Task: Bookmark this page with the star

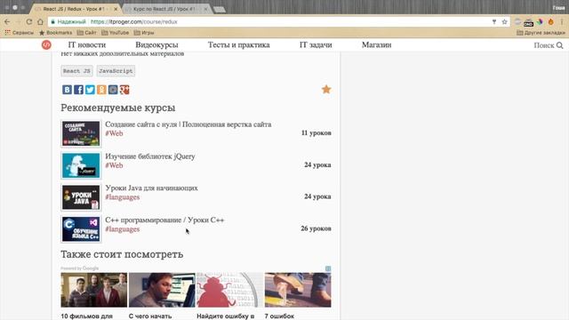Action: click(x=504, y=21)
